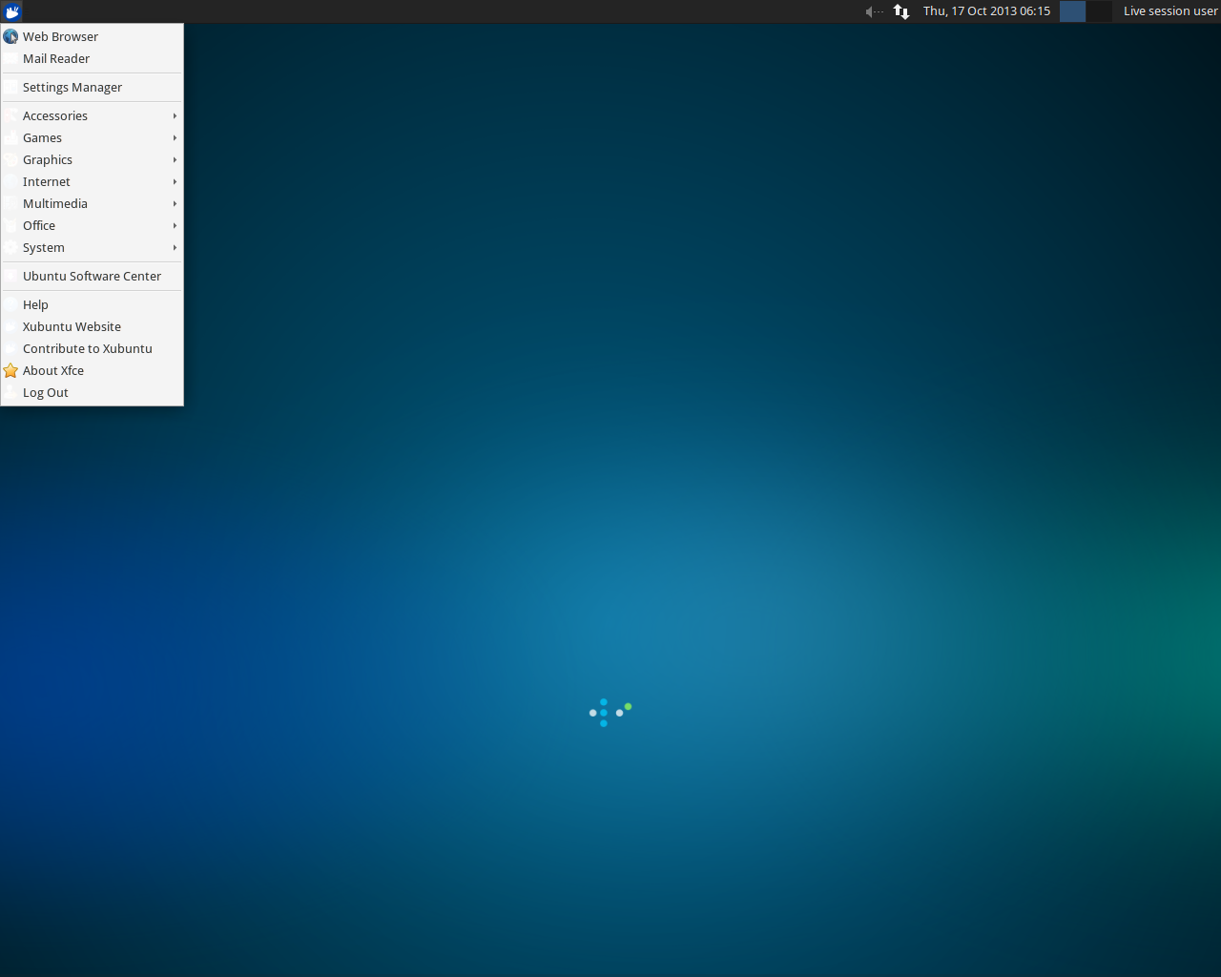Expand the Multimedia submenu
Image resolution: width=1221 pixels, height=977 pixels.
pyautogui.click(x=92, y=203)
